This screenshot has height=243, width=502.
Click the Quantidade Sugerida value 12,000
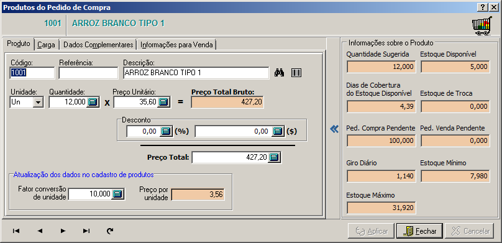tap(381, 67)
